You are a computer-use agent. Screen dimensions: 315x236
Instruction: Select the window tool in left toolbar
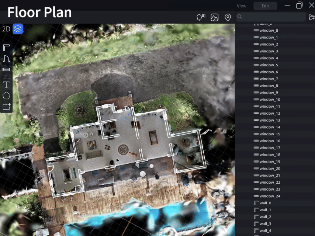(6, 69)
